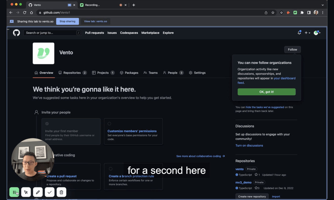The width and height of the screenshot is (334, 200).
Task: Toggle Customize members' permissions task circle
Action: (x=109, y=124)
